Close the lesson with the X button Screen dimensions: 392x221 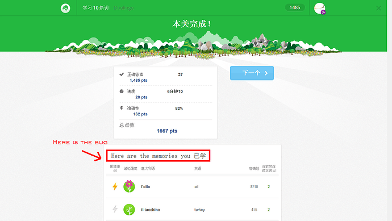click(x=378, y=9)
